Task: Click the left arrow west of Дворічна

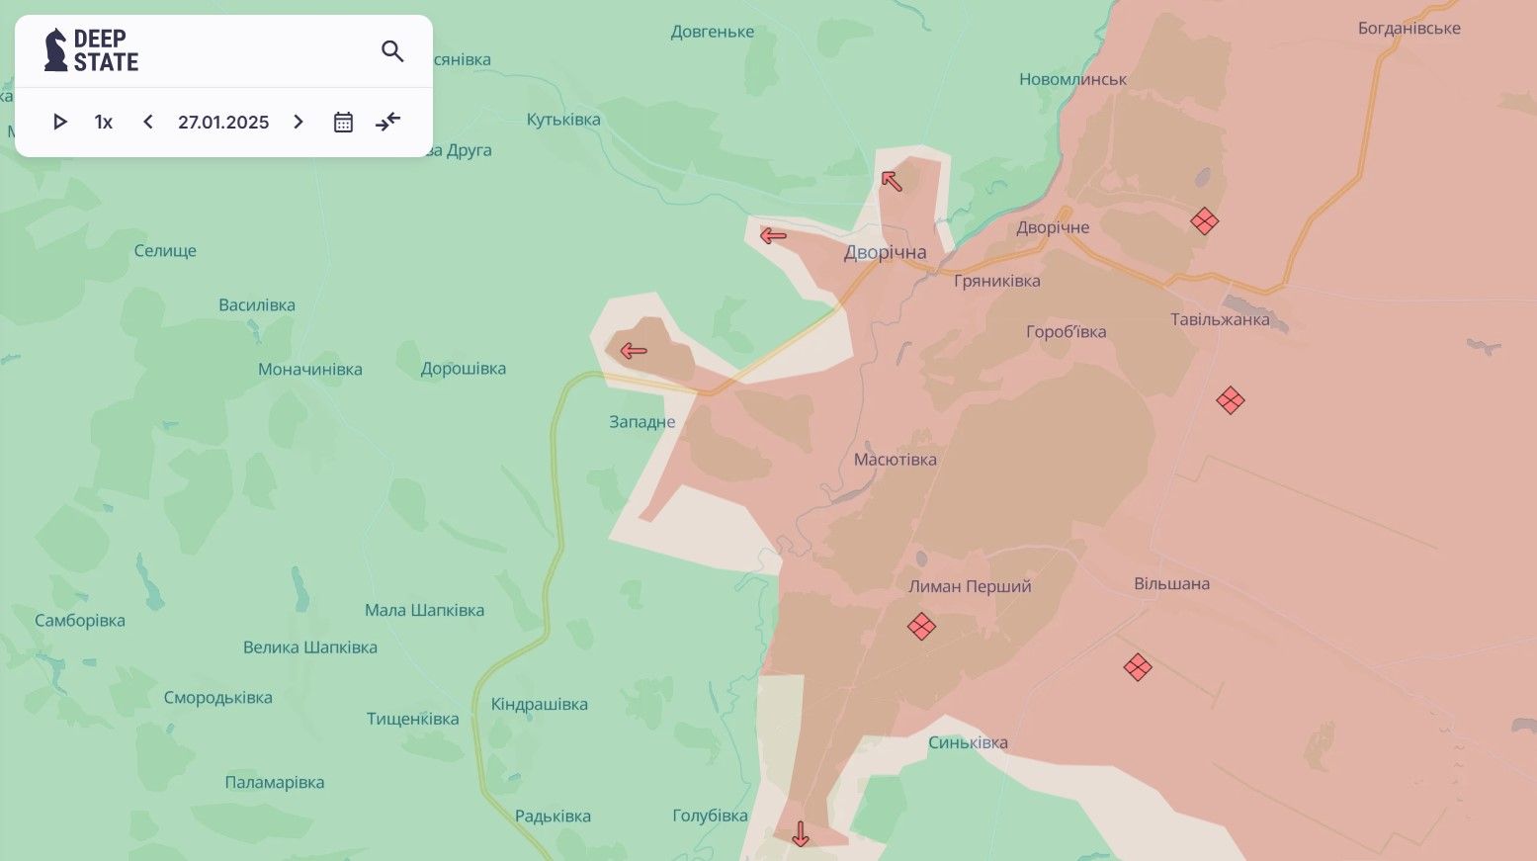Action: pos(773,235)
